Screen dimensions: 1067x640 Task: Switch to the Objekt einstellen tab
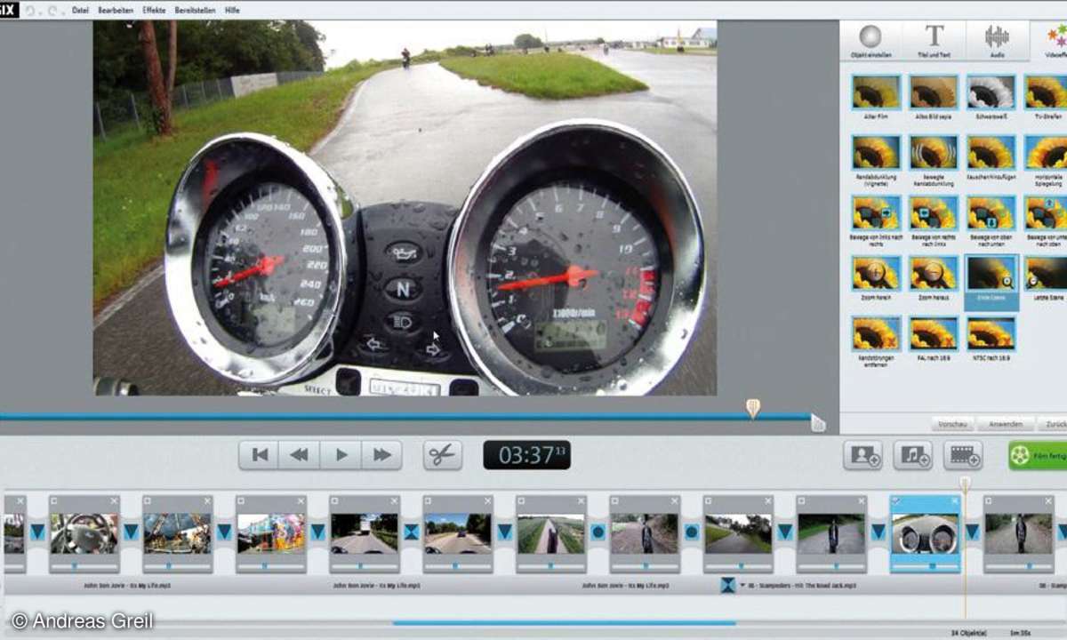click(870, 41)
